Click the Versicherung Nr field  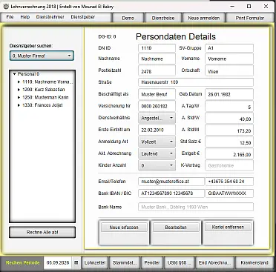157,106
